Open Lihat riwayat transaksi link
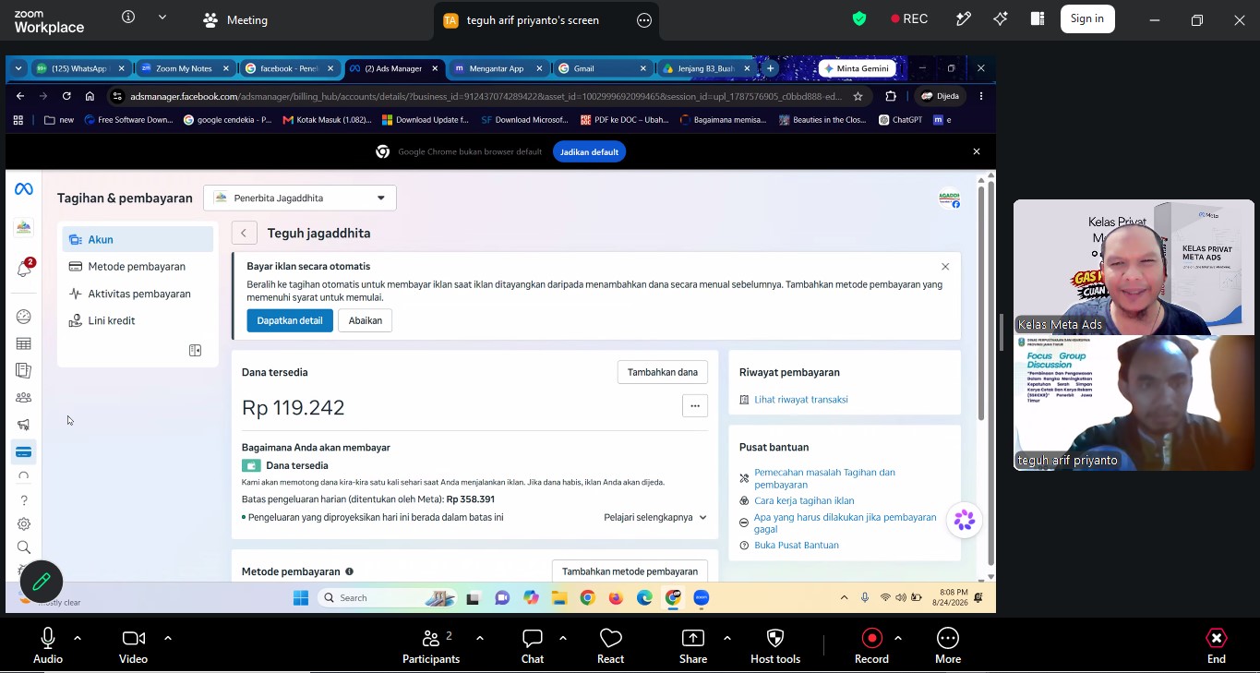The image size is (1260, 673). (x=801, y=400)
